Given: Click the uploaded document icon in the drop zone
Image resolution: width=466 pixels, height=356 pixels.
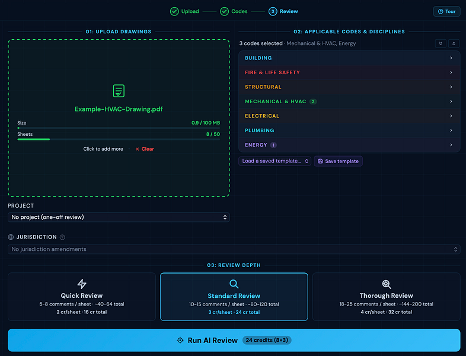Looking at the screenshot, I should coord(119,91).
